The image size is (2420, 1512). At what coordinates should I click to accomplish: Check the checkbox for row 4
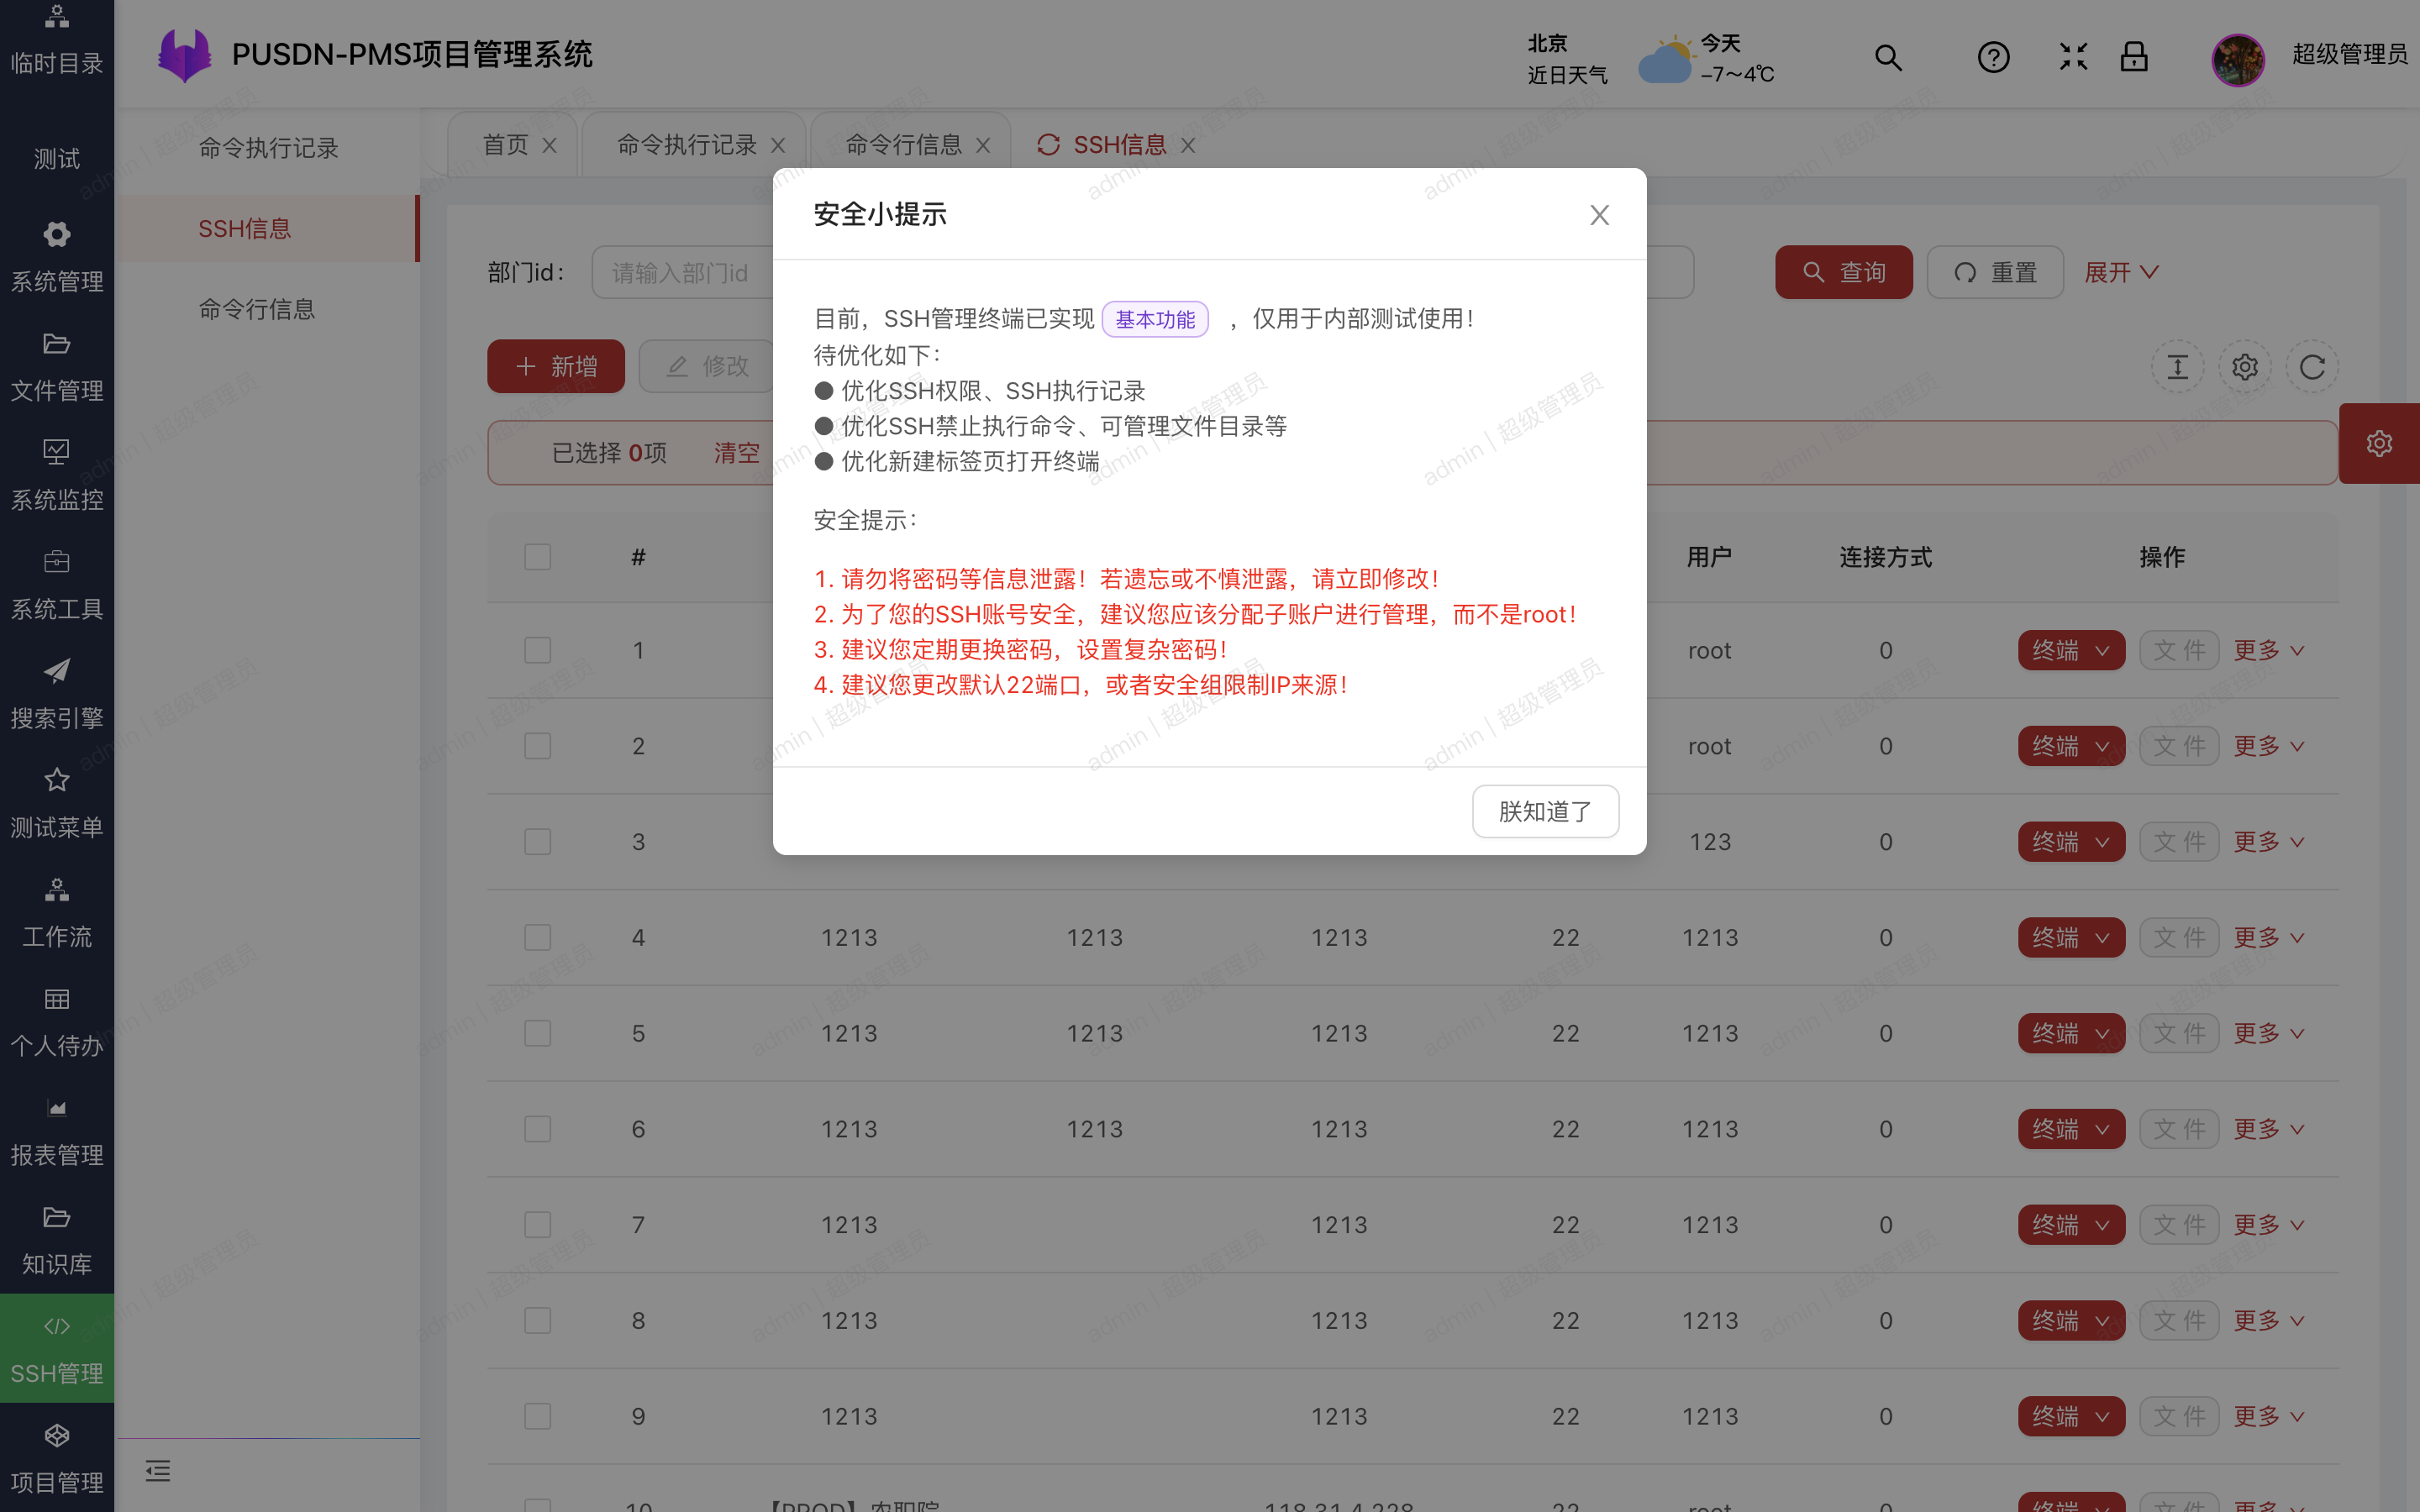click(538, 937)
